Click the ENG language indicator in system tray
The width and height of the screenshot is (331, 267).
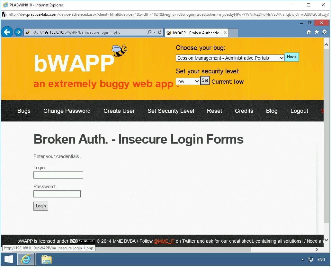[321, 260]
